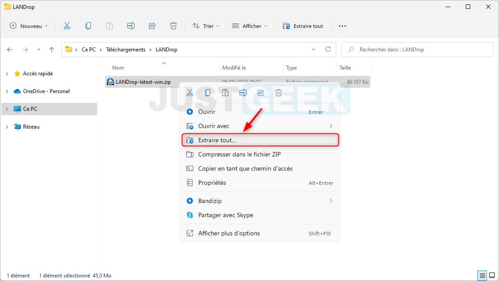This screenshot has width=499, height=281.
Task: Open the Ouvrir avec submenu
Action: (x=259, y=126)
